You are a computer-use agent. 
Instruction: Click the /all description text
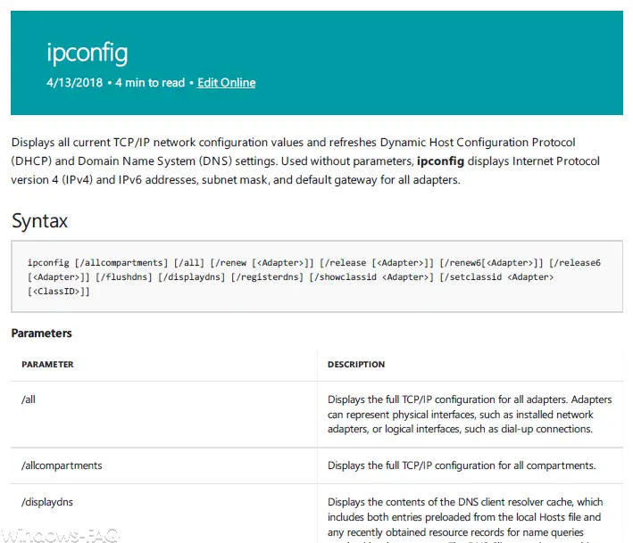(x=470, y=415)
